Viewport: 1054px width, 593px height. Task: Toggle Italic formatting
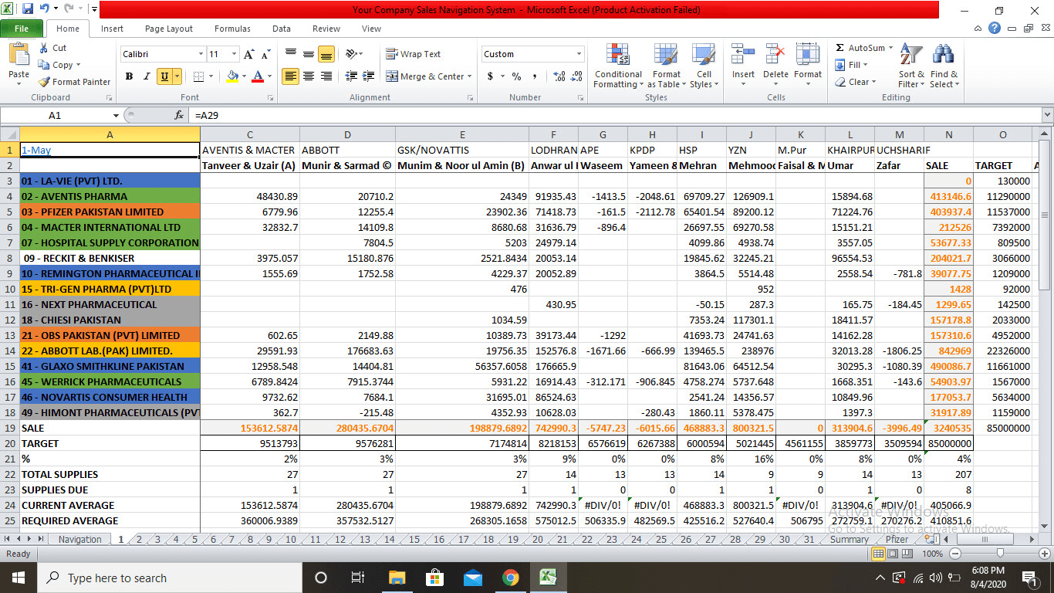point(147,76)
